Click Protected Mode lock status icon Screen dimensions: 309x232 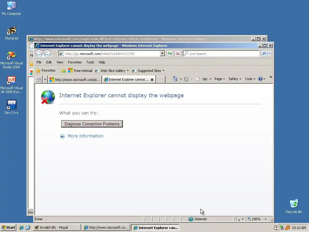[x=238, y=219]
